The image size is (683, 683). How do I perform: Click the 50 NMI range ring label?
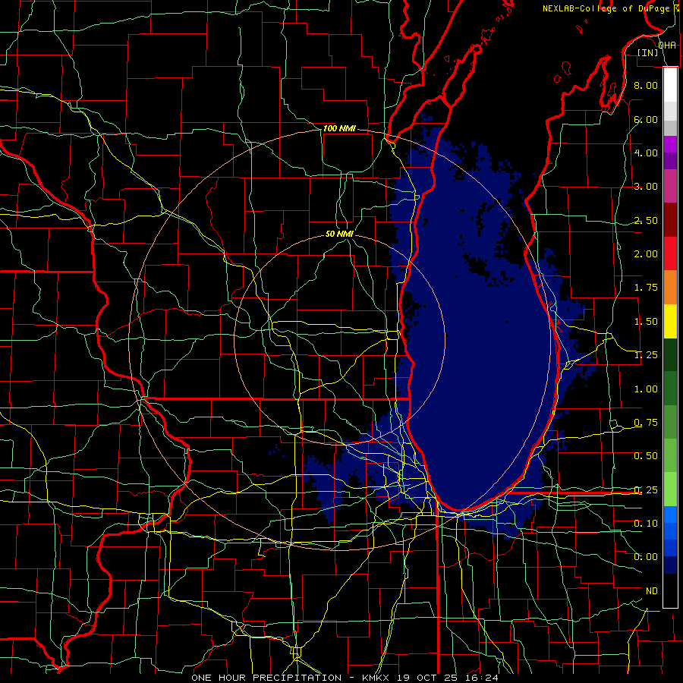339,234
